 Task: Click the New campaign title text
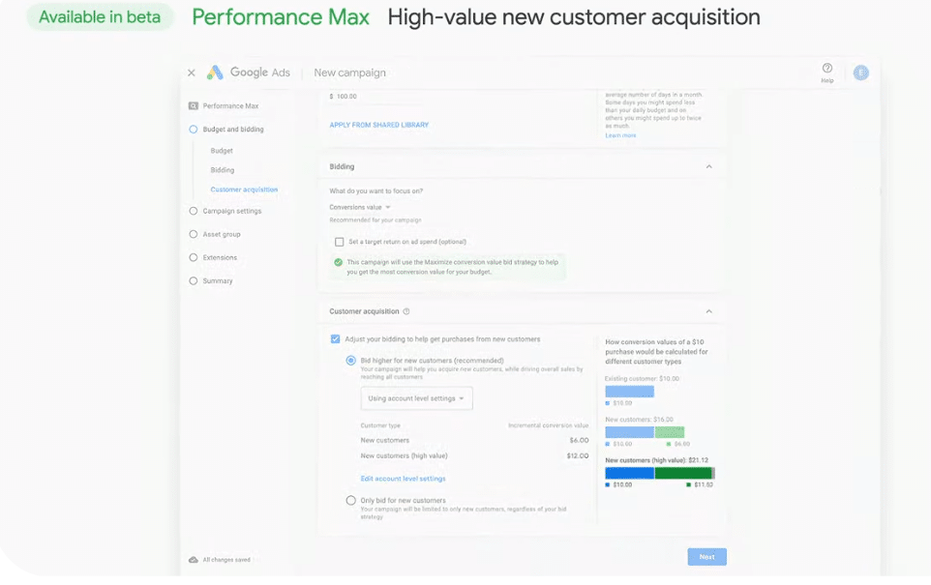pos(349,73)
